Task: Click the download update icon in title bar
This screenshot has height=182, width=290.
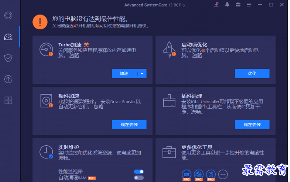Action: pyautogui.click(x=217, y=4)
